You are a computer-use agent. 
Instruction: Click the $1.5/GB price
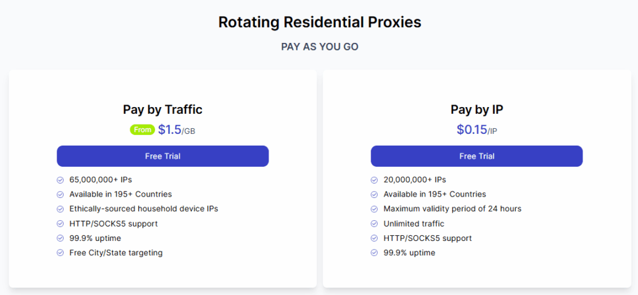tap(176, 129)
